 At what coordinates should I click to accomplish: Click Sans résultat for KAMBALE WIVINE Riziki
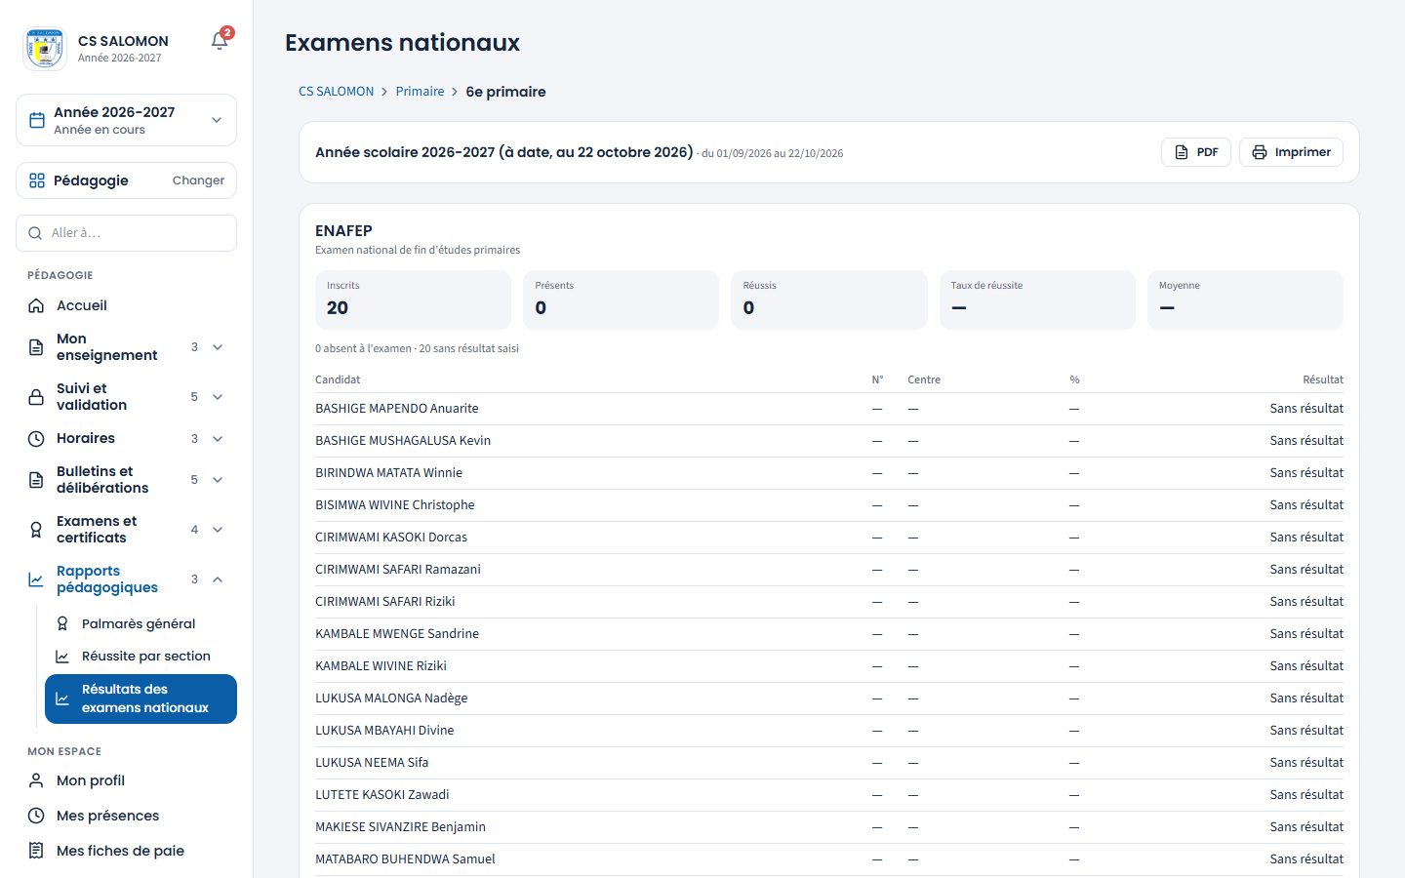pos(1306,666)
